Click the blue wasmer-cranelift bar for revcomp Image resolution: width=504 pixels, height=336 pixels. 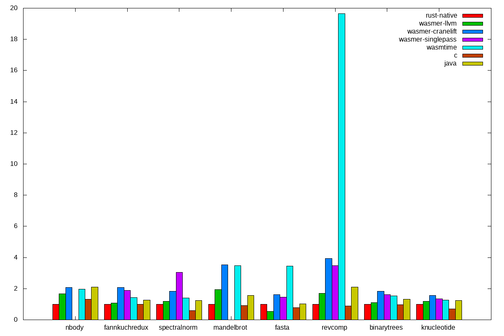(x=328, y=289)
